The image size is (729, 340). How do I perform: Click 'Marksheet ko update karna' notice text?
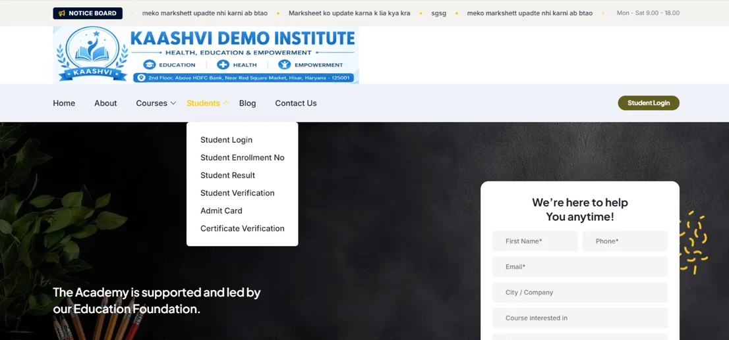349,13
